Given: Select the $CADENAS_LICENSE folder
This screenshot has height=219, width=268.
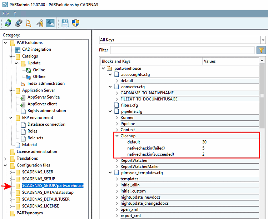Looking at the screenshot, I should click(40, 206).
